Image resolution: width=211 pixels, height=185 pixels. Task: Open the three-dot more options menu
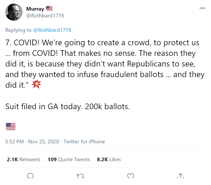[x=202, y=8]
